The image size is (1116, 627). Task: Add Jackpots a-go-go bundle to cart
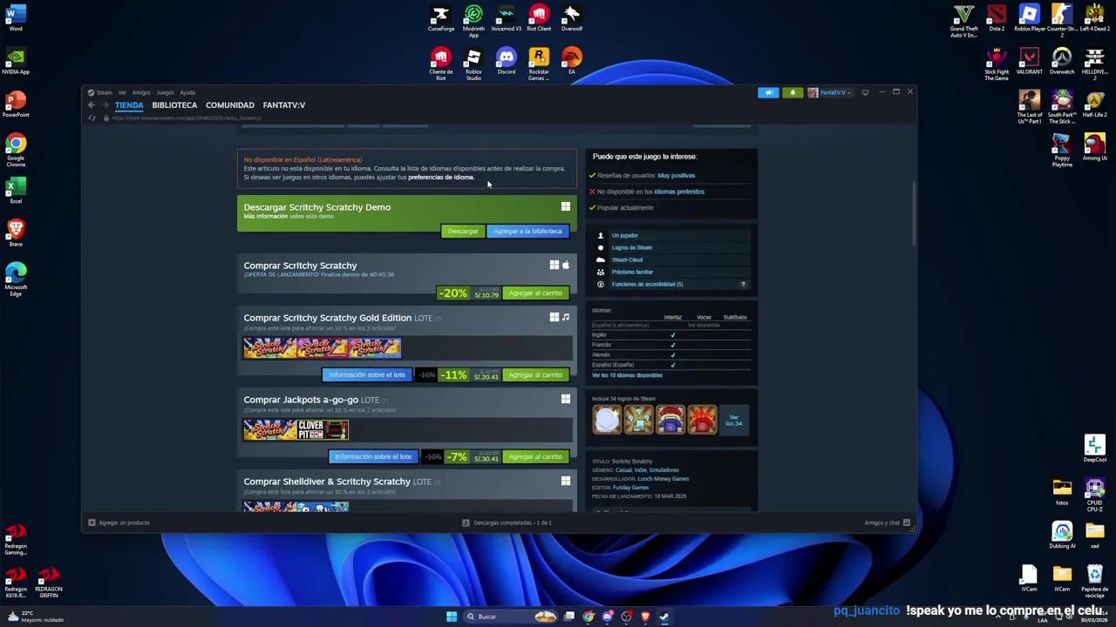click(535, 457)
